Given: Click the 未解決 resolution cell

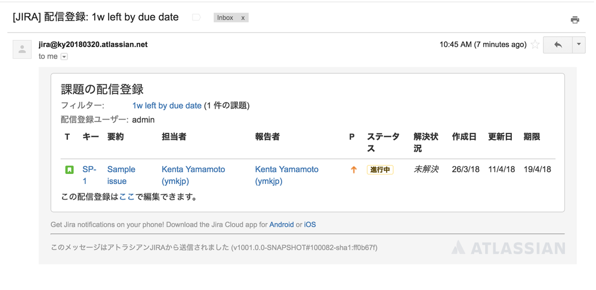Looking at the screenshot, I should point(426,169).
